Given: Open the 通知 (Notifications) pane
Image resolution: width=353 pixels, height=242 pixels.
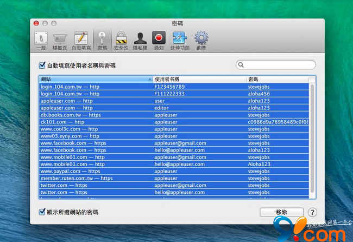Looking at the screenshot, I should tap(159, 40).
